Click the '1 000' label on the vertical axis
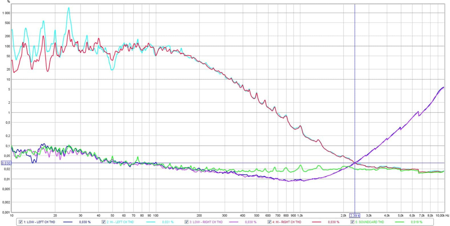Image resolution: width=450 pixels, height=226 pixels. click(6, 13)
